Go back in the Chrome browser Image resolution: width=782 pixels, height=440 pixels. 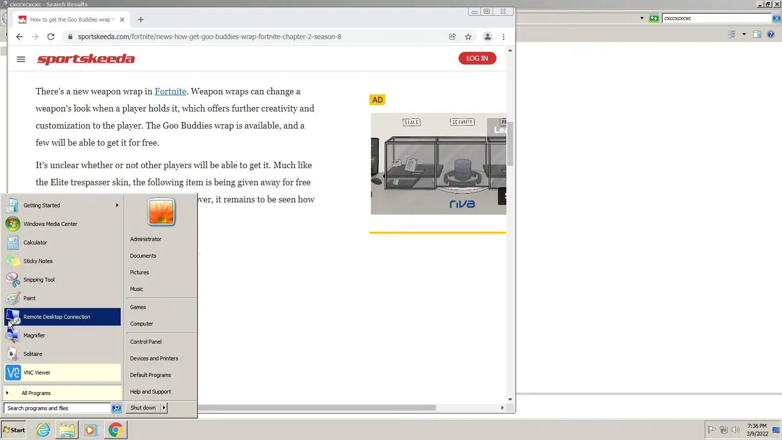pyautogui.click(x=20, y=37)
